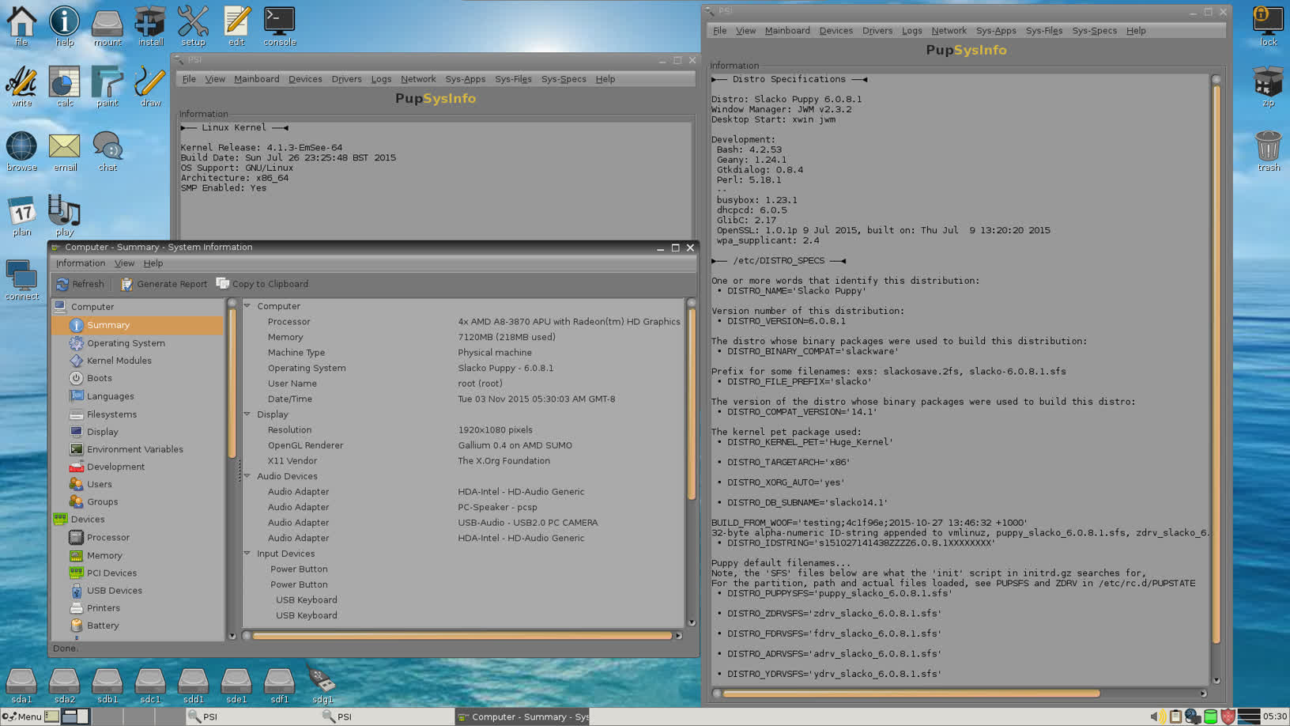1290x726 pixels.
Task: Click the lock screen desktop icon
Action: coord(1268,25)
